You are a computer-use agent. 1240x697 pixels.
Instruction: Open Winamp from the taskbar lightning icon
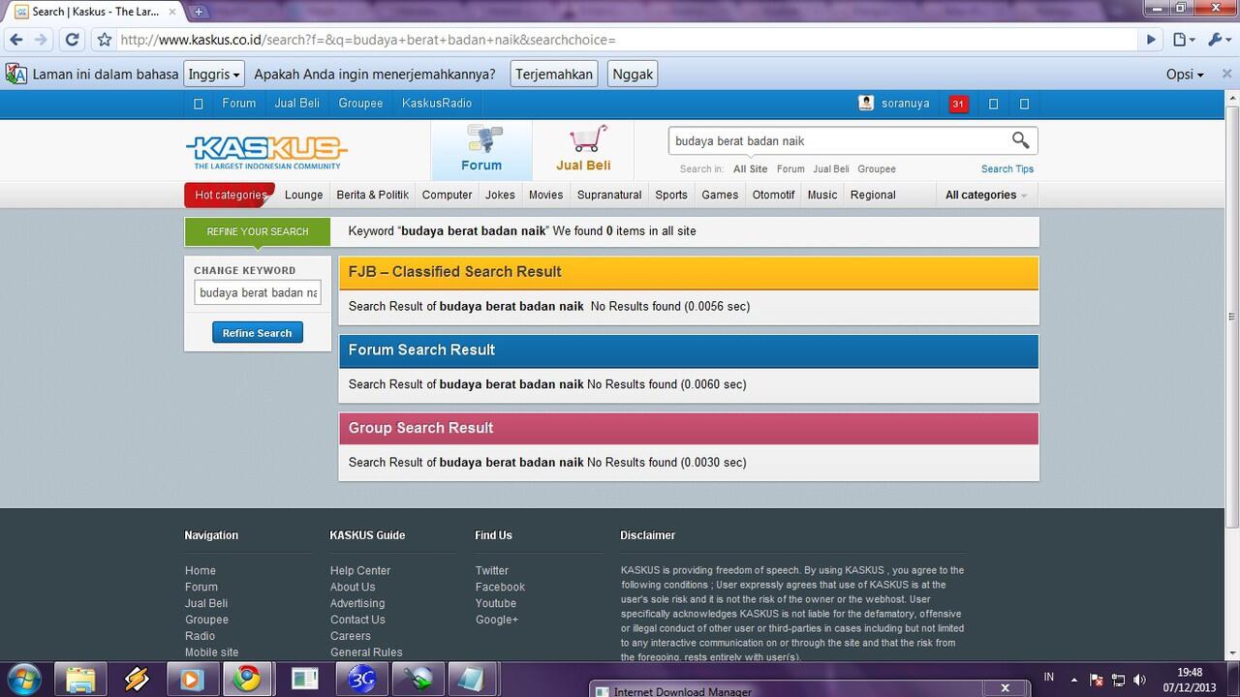click(137, 680)
